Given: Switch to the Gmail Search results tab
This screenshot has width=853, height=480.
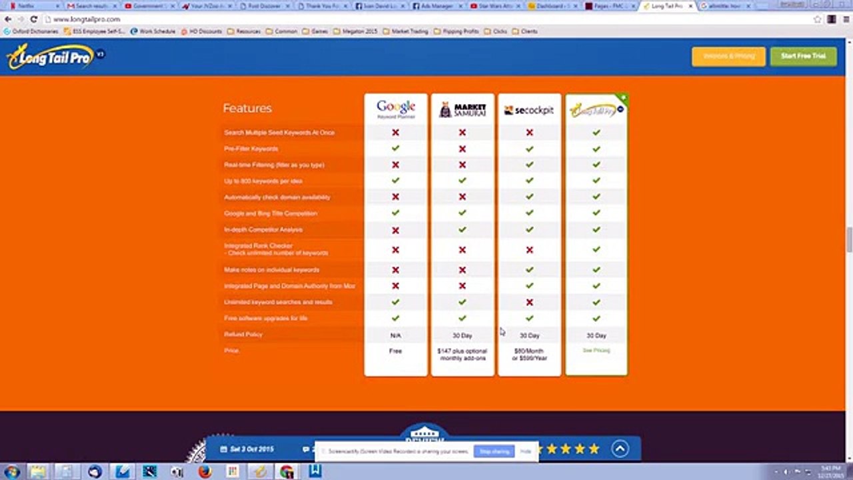Looking at the screenshot, I should coord(92,6).
